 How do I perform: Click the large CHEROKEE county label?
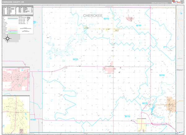click(x=93, y=16)
